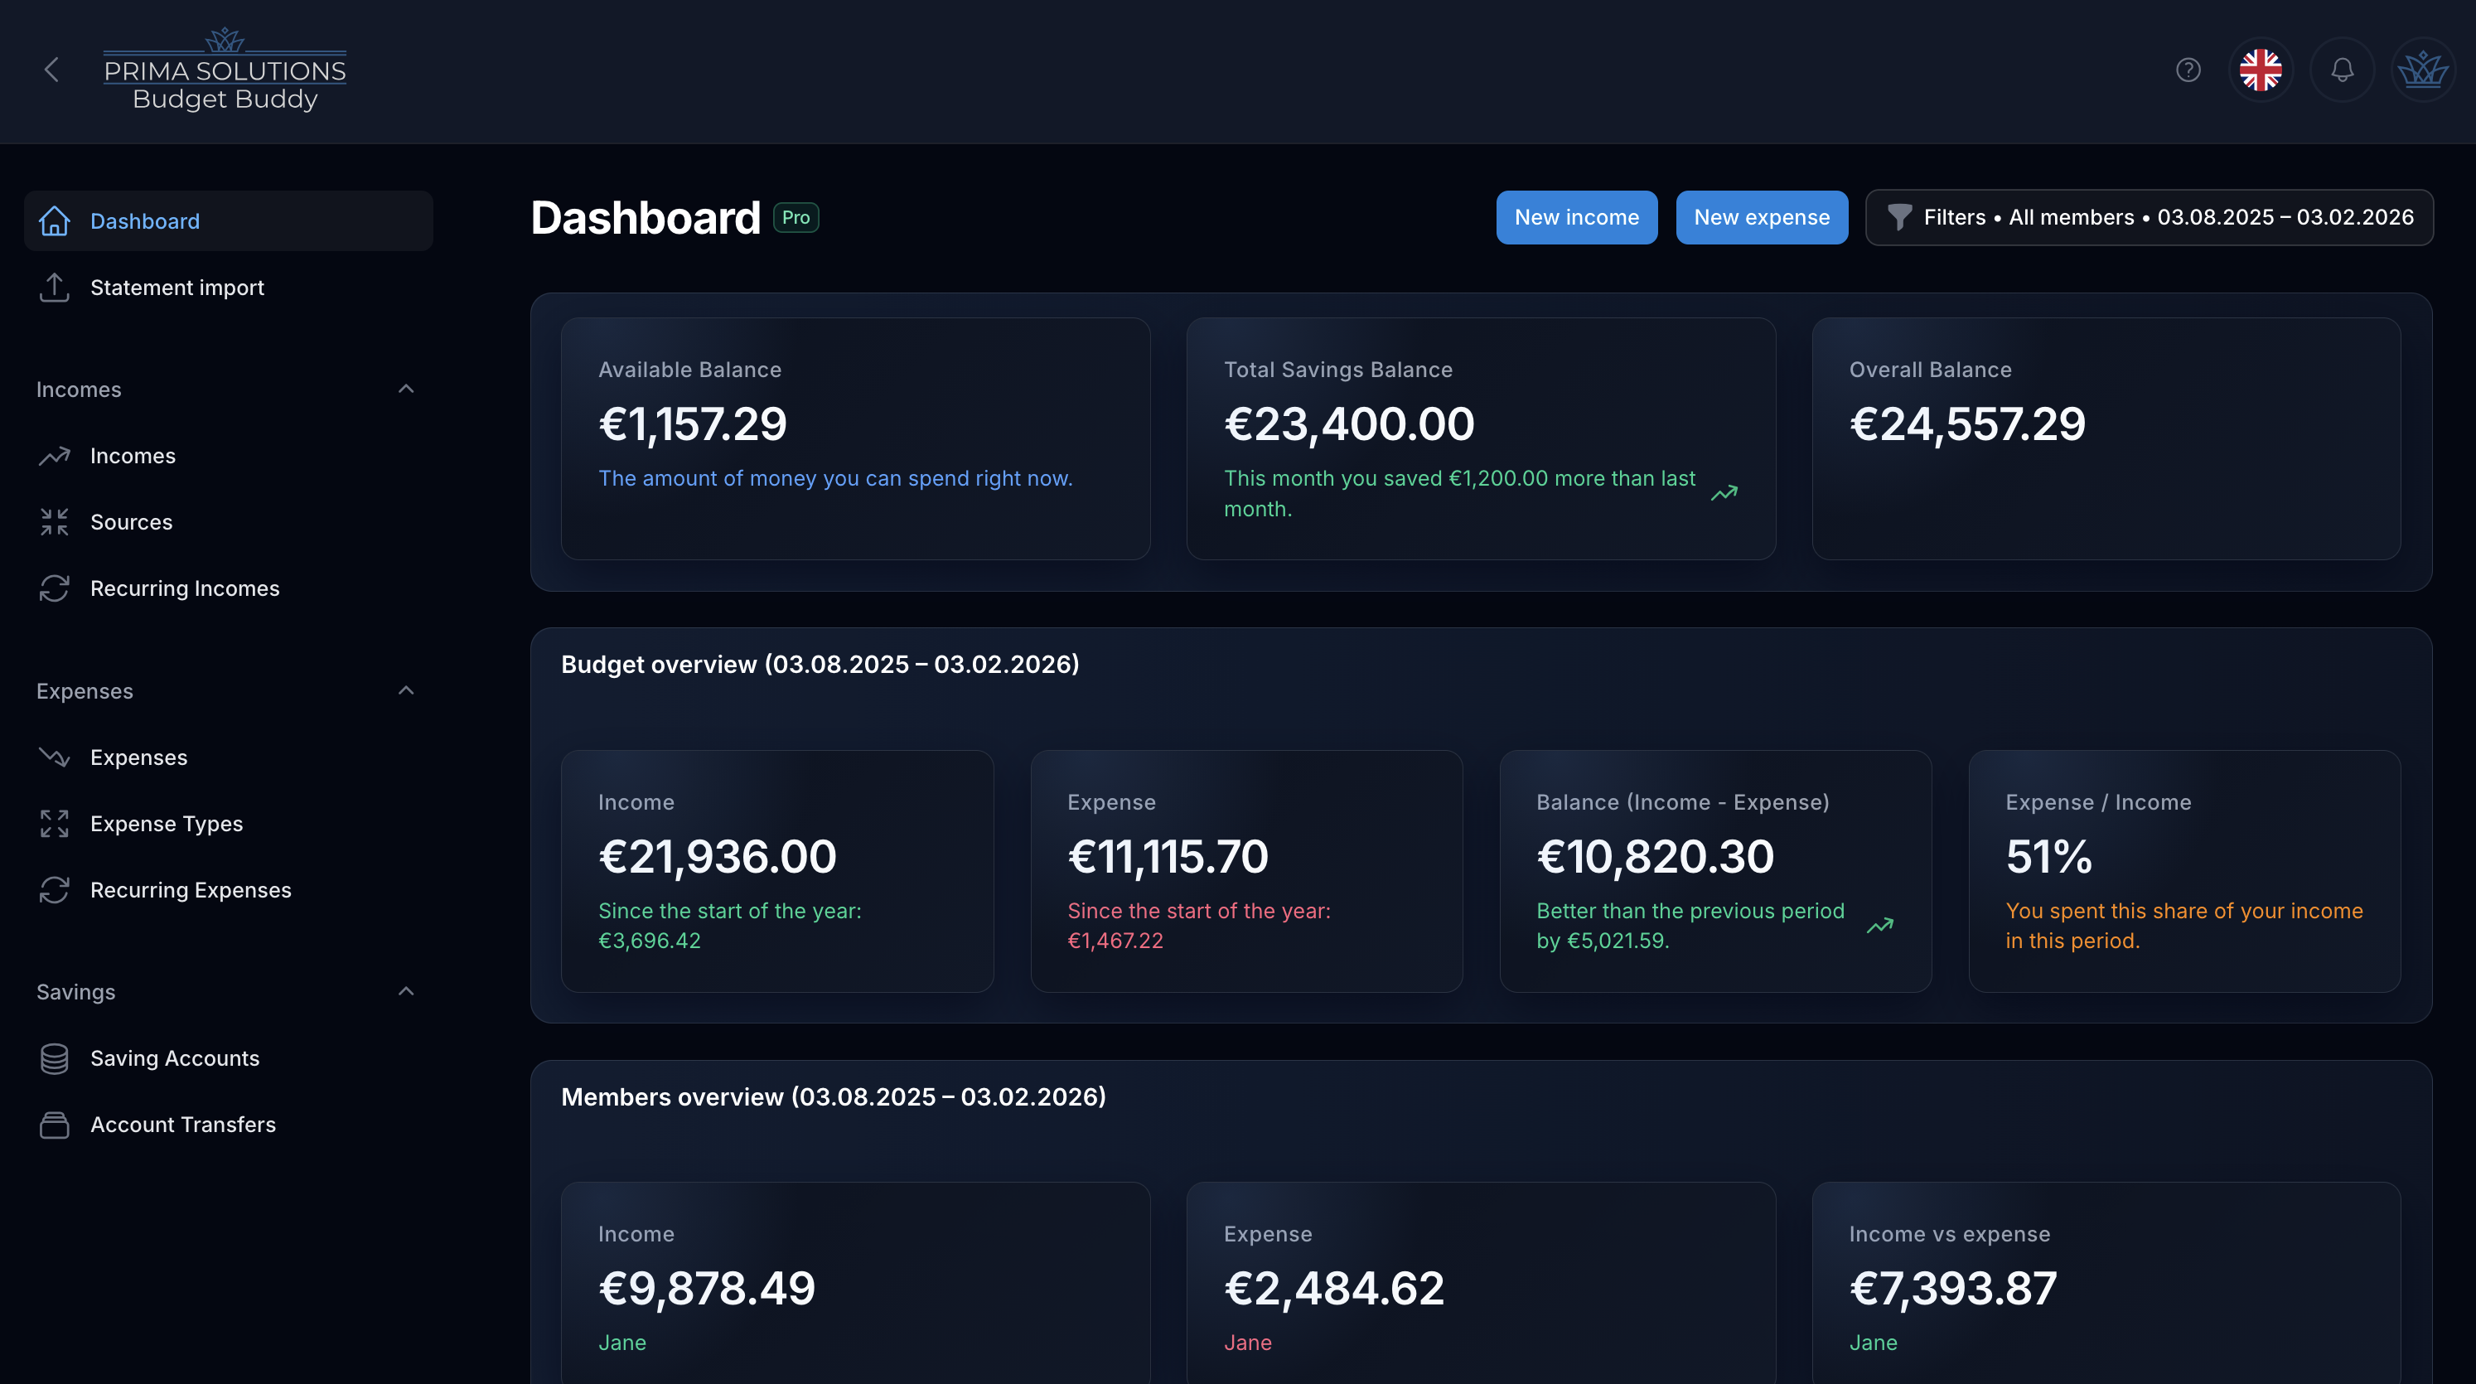Click the filter funnel icon
Image resolution: width=2476 pixels, height=1384 pixels.
(x=1899, y=217)
